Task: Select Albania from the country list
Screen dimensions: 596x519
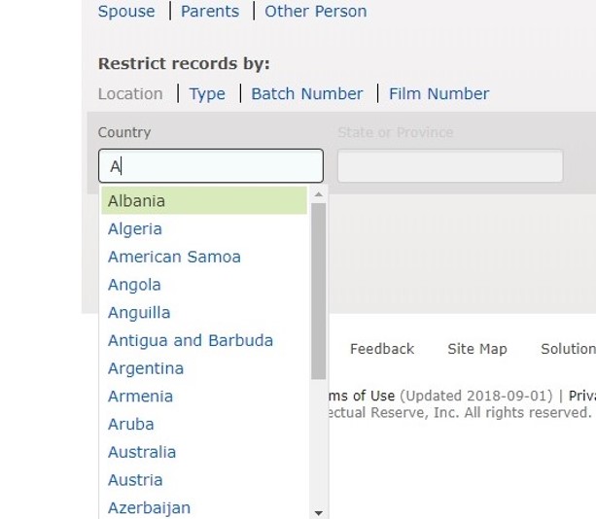Action: pyautogui.click(x=137, y=201)
